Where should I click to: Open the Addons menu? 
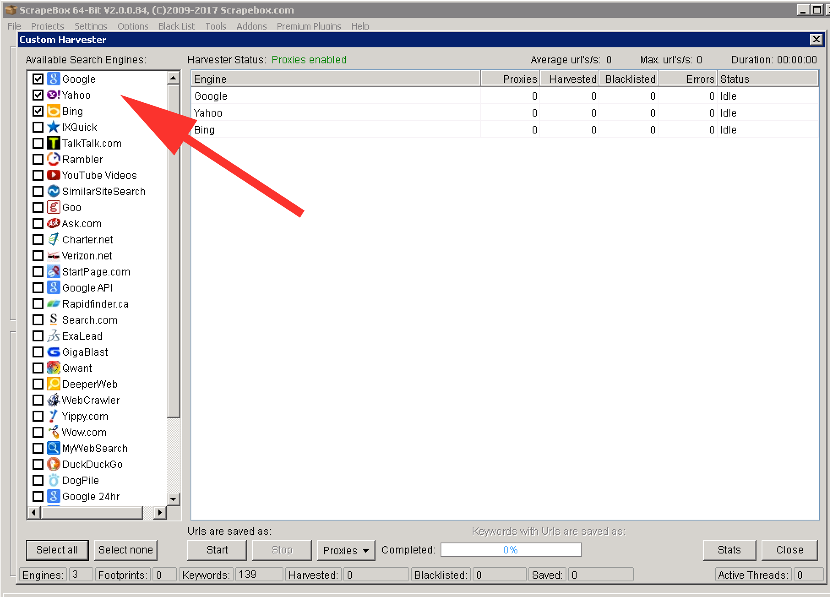click(x=251, y=26)
